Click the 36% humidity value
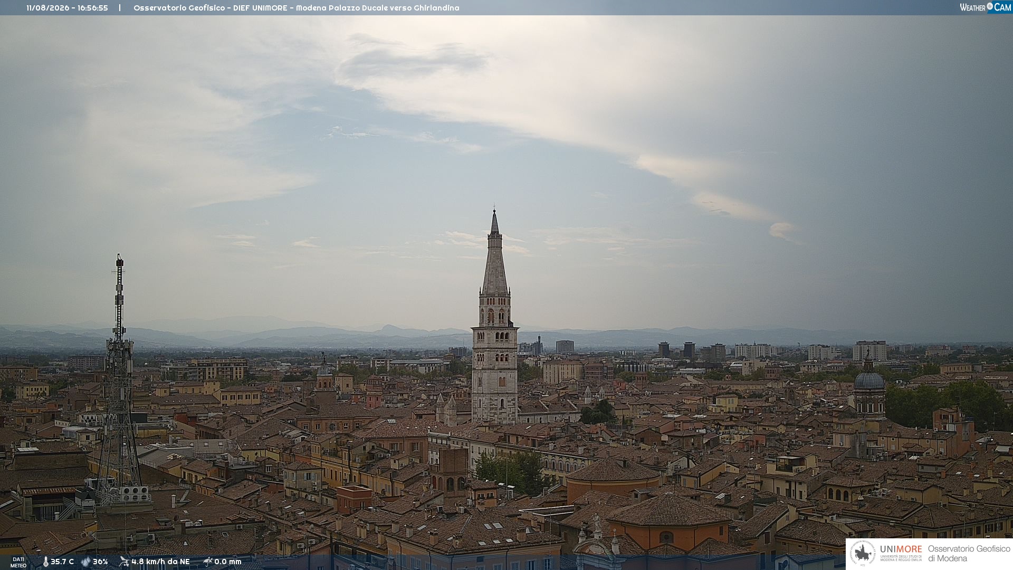Screen dimensions: 1013x570 pos(100,562)
